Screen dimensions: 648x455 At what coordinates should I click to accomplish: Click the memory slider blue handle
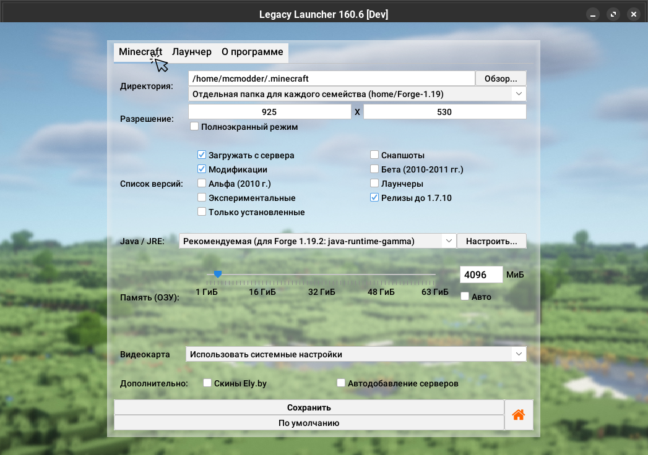point(218,274)
